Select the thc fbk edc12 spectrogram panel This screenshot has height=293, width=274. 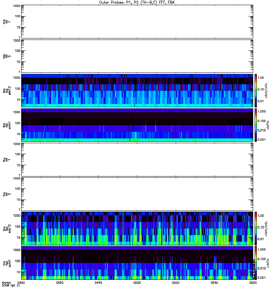click(x=137, y=228)
